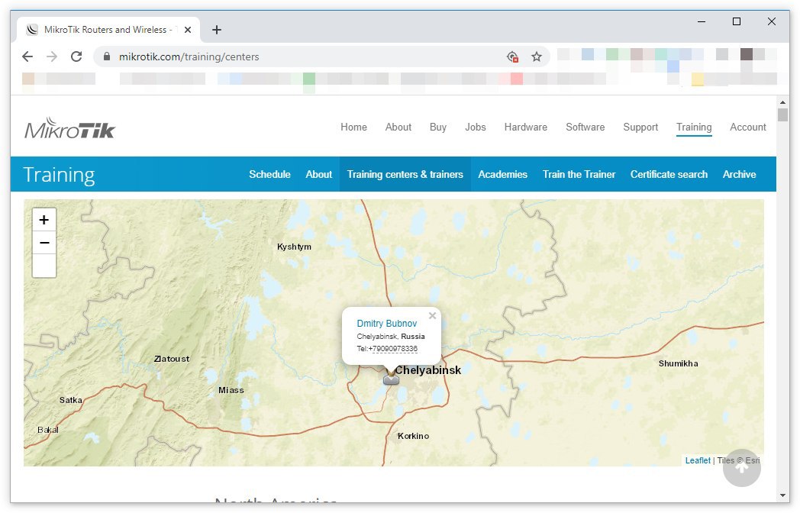This screenshot has width=800, height=513.
Task: Click the MikroTik logo
Action: tap(70, 128)
